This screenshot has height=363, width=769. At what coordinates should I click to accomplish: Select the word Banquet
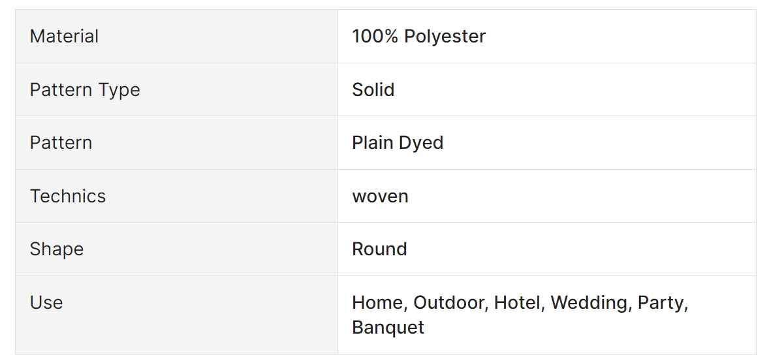(388, 327)
